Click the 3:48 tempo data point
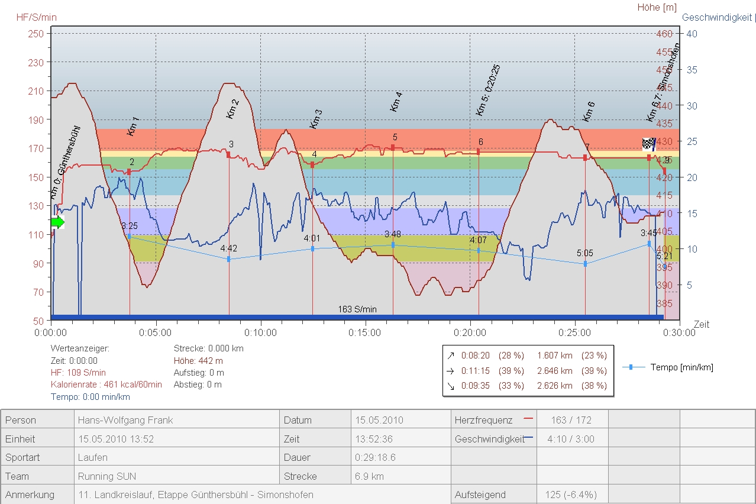This screenshot has width=756, height=504. (393, 245)
